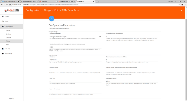This screenshot has height=101, width=187.
Task: Click the ONVIF Media Profile stream number field
Action: 132,36
